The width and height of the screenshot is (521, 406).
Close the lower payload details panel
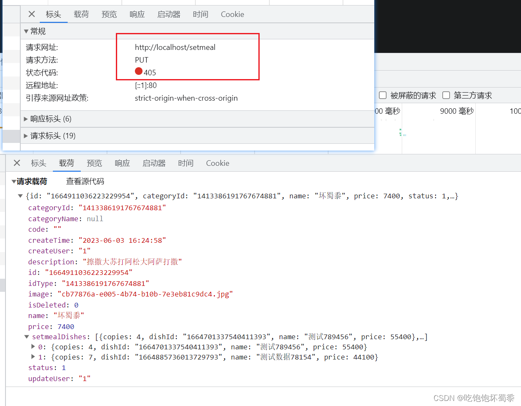click(17, 163)
